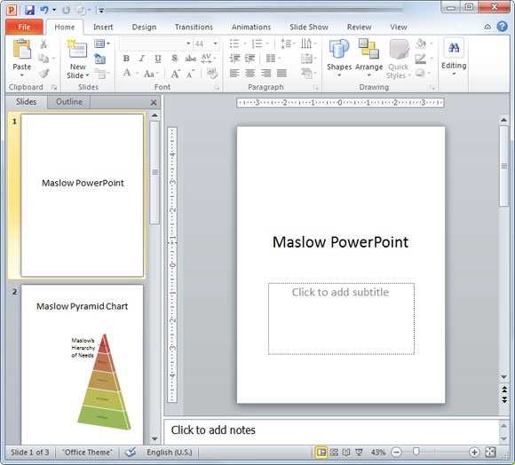515x465 pixels.
Task: Toggle Bold text formatting
Action: pos(126,59)
